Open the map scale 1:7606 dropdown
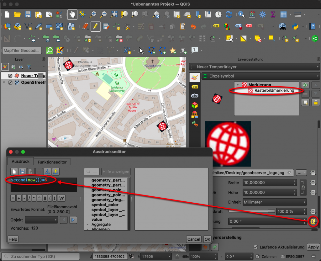The height and width of the screenshot is (261, 321). tap(156, 257)
